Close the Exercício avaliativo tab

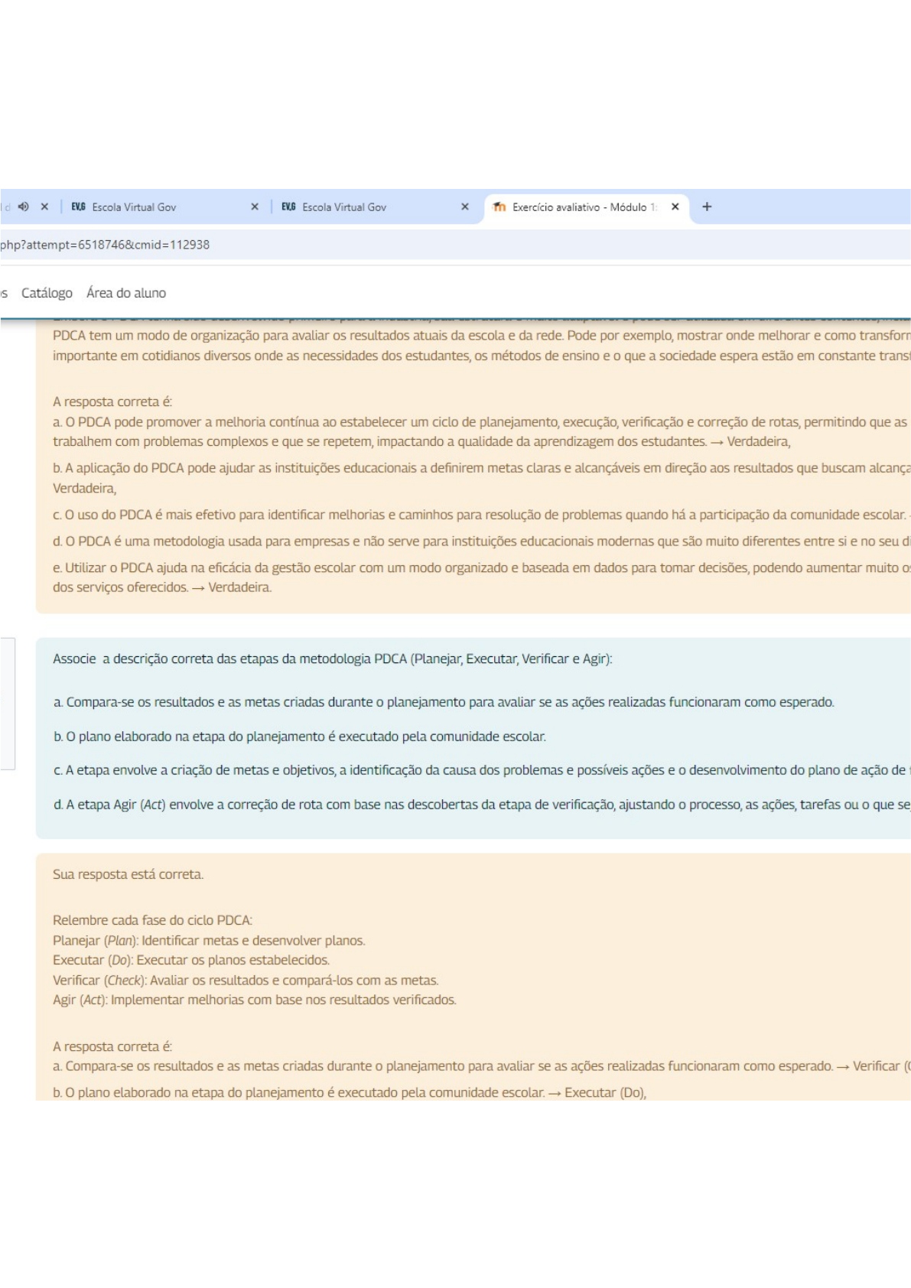click(675, 207)
